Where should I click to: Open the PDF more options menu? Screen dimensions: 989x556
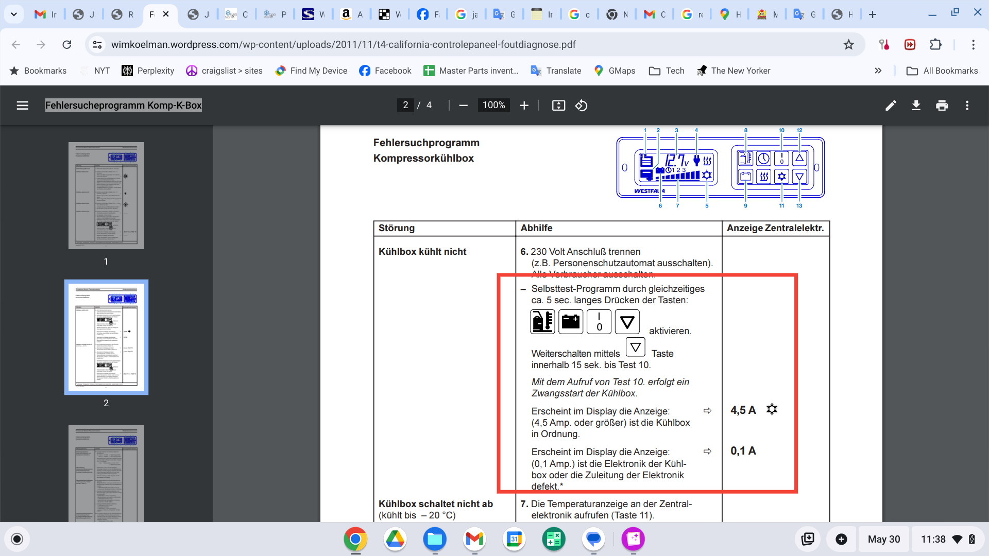(x=968, y=105)
